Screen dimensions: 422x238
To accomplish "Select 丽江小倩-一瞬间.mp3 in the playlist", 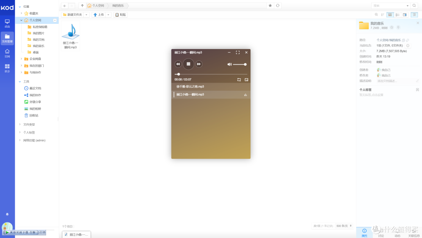I will 211,94.
